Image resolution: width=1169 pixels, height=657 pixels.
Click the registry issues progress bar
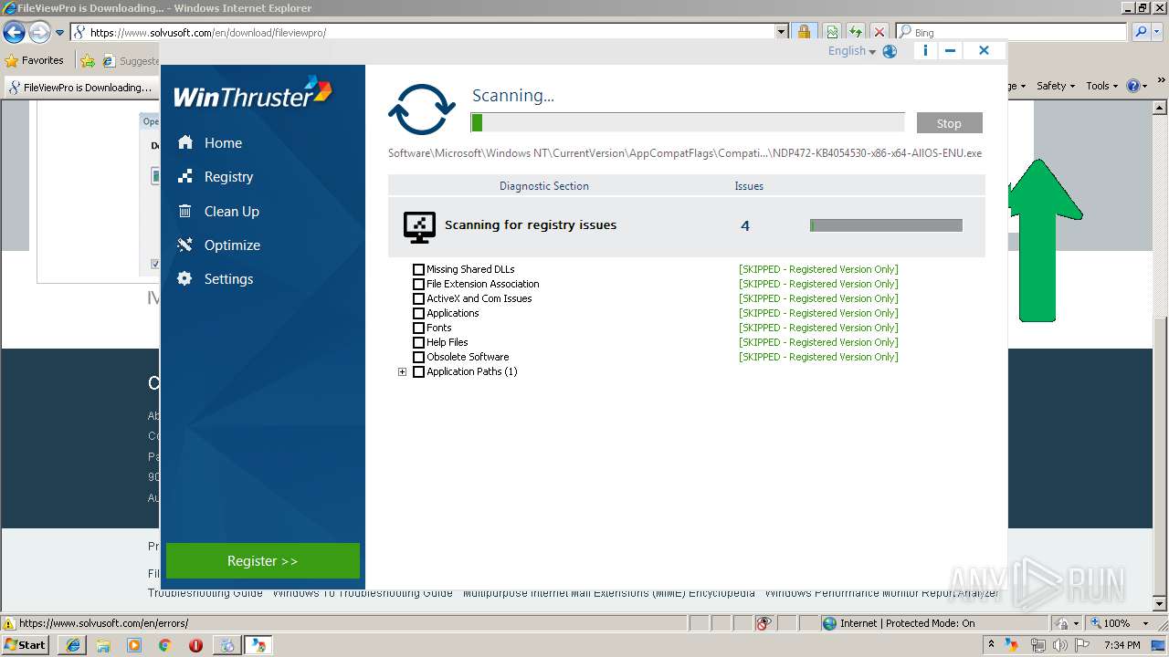tap(886, 225)
